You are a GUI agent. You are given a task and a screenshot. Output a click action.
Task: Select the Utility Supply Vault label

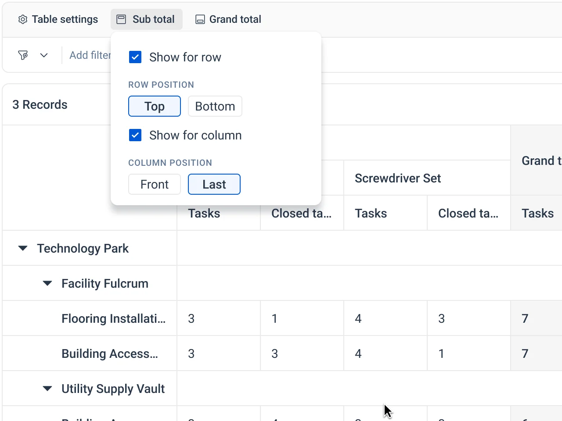(113, 389)
